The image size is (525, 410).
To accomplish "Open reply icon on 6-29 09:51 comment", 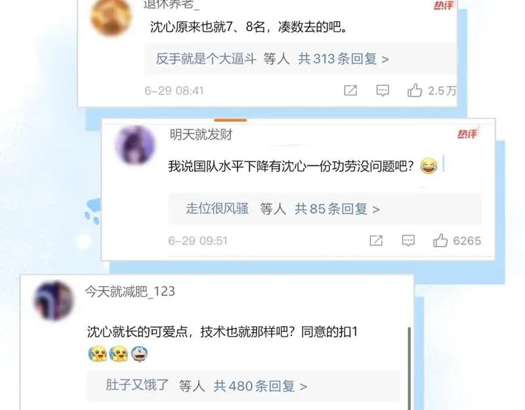I will click(x=408, y=240).
